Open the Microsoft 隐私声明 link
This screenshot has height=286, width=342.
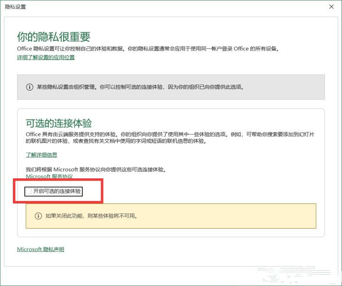pyautogui.click(x=40, y=249)
